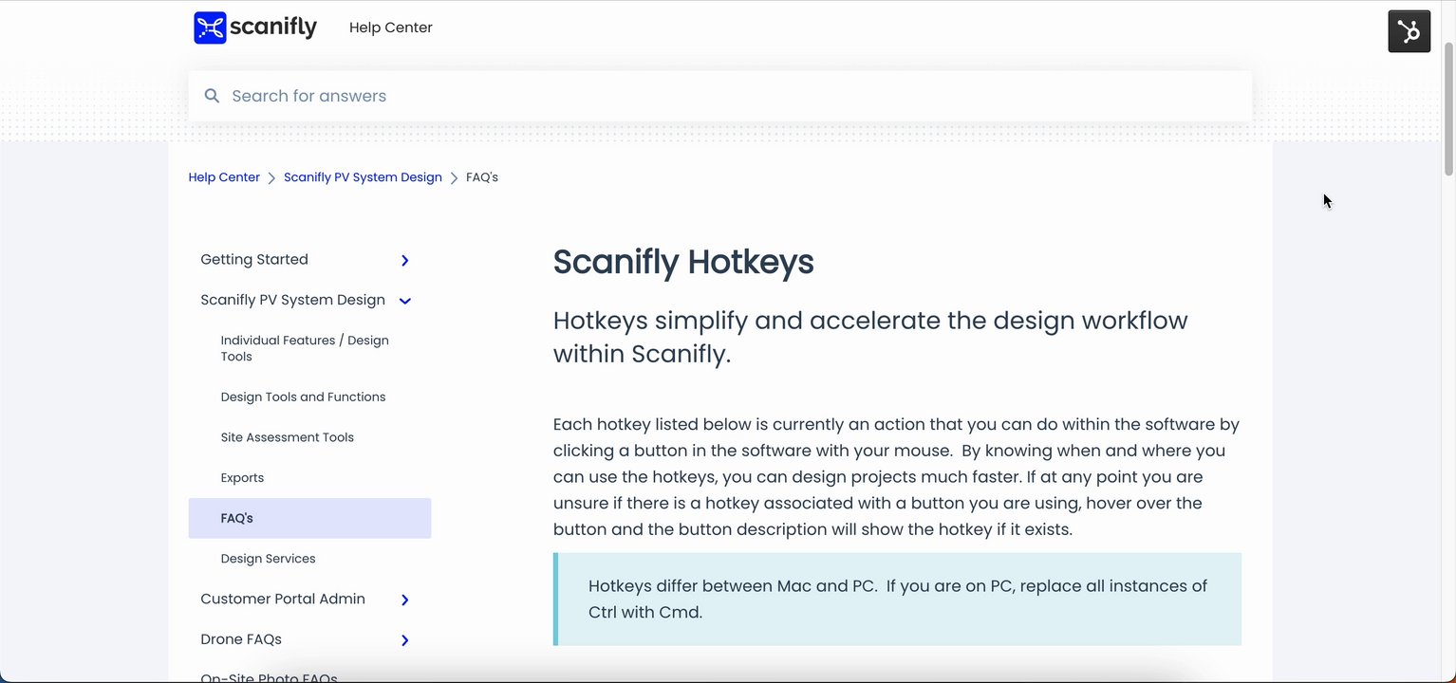Click the Customer Portal Admin label
The height and width of the screenshot is (683, 1456).
pyautogui.click(x=283, y=599)
